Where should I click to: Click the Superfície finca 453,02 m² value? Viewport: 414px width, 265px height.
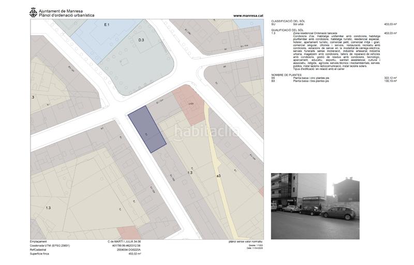(x=134, y=254)
